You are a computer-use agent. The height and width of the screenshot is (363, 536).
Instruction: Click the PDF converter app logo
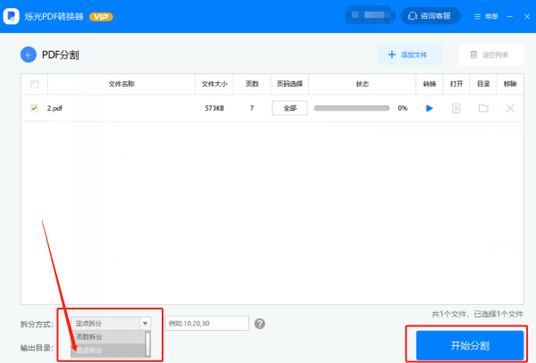click(x=12, y=16)
